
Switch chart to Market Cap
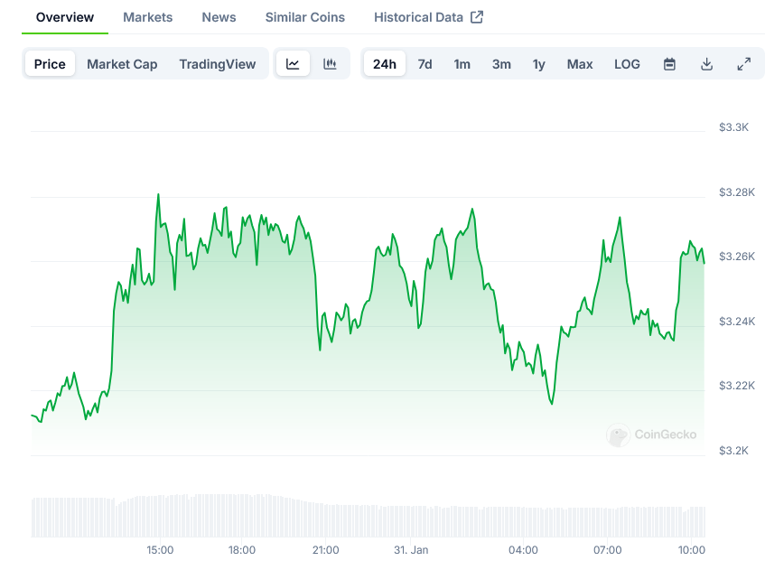click(122, 64)
